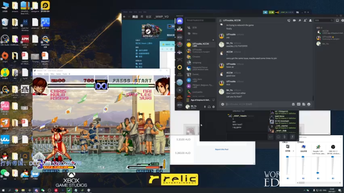Screen dimensions: 344x193
Task: Open Steam Community tab
Action: (x=148, y=17)
